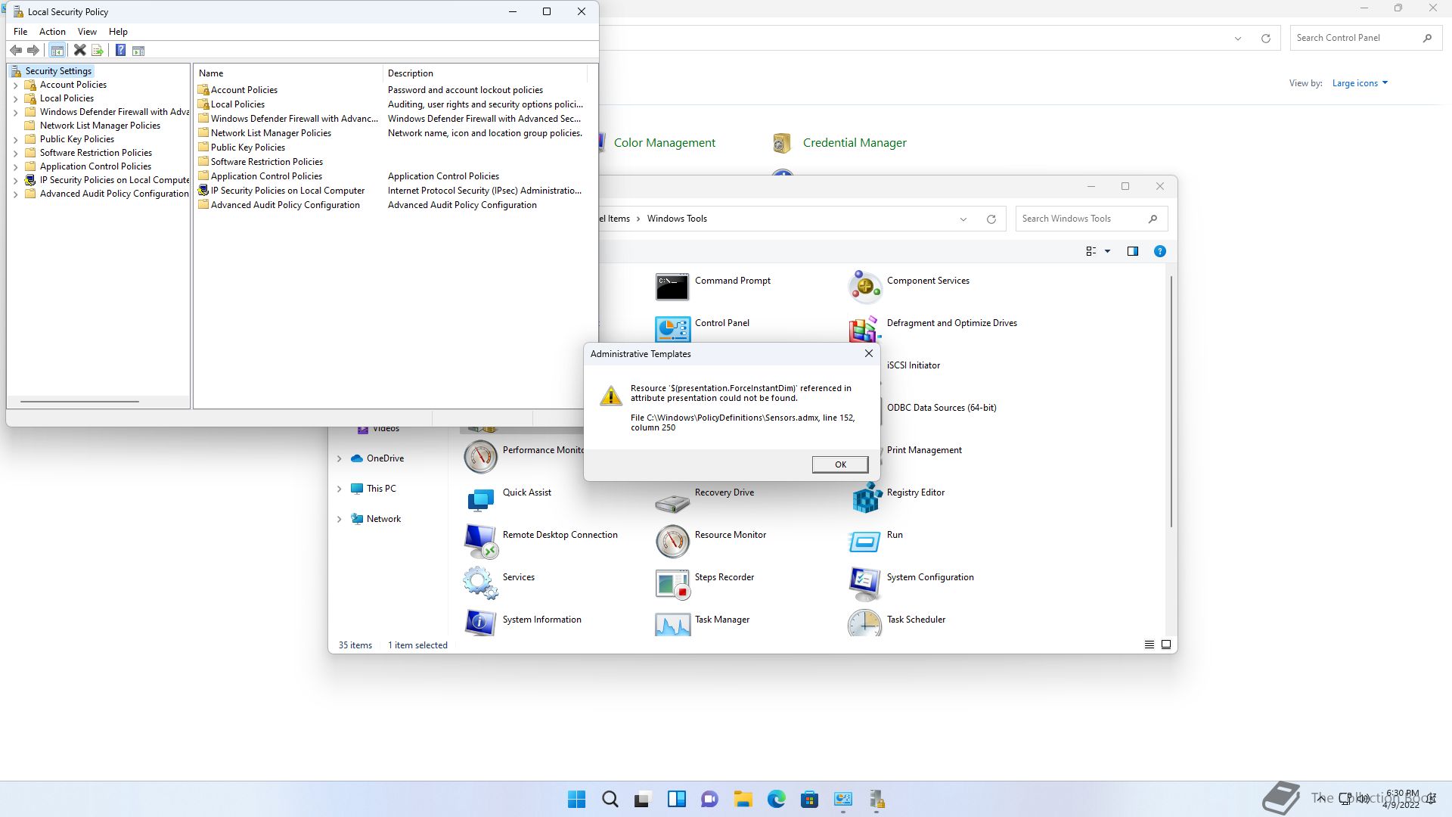
Task: Switch to large icons view in Windows Tools status bar
Action: [x=1166, y=645]
